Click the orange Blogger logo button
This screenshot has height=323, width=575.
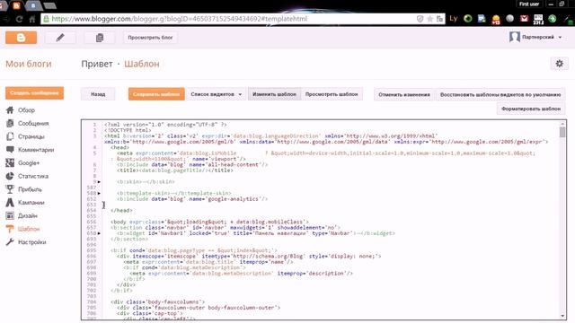tap(21, 38)
